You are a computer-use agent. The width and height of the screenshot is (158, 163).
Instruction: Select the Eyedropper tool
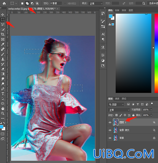3,44
